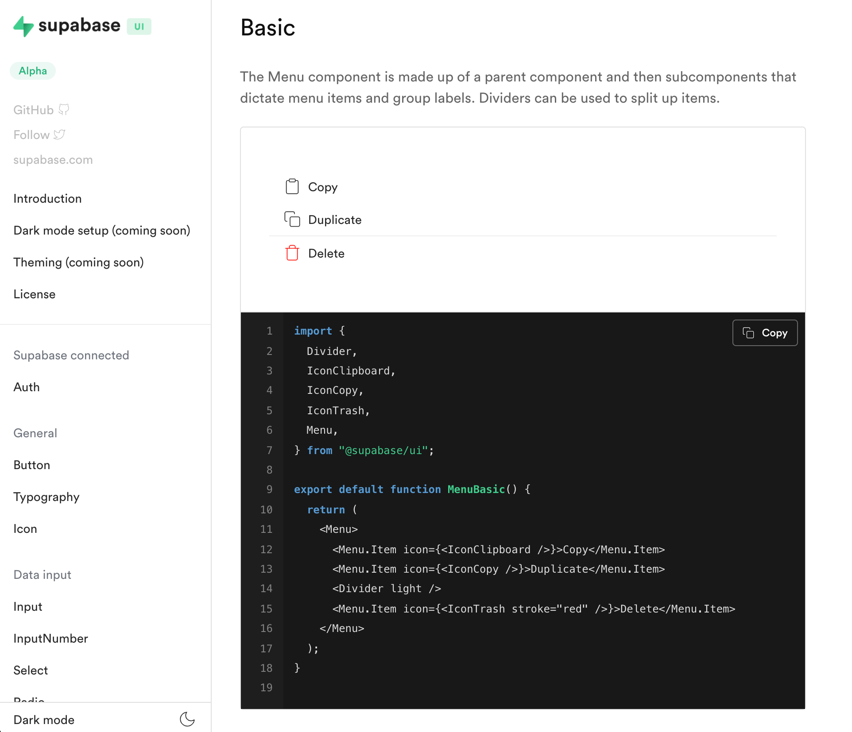Viewport: 852px width, 732px height.
Task: Open the Icon component page
Action: [x=25, y=529]
